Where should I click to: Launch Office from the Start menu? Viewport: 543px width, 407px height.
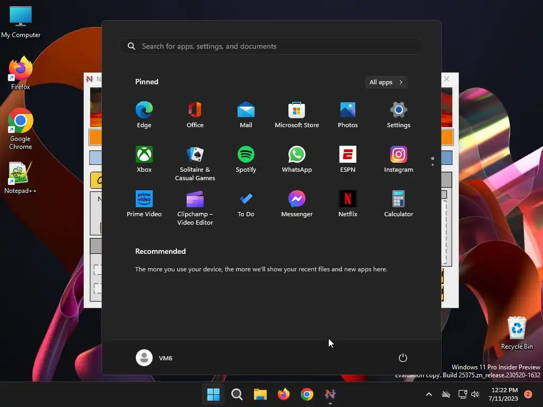(195, 115)
